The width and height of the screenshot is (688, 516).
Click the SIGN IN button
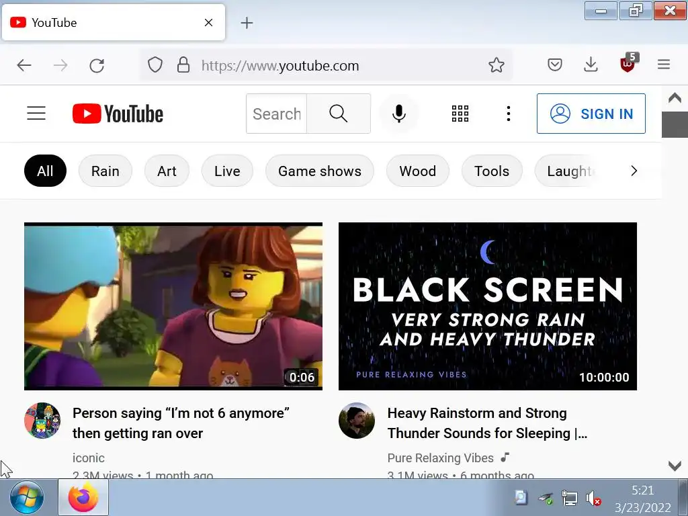coord(591,114)
